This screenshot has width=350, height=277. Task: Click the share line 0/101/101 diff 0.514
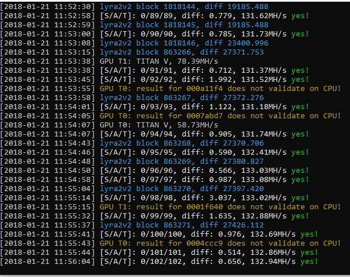[159, 253]
